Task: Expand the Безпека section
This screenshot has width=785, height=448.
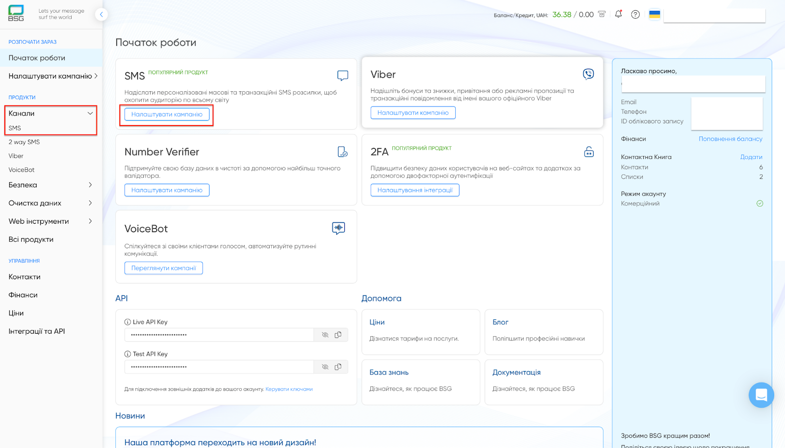Action: point(90,185)
